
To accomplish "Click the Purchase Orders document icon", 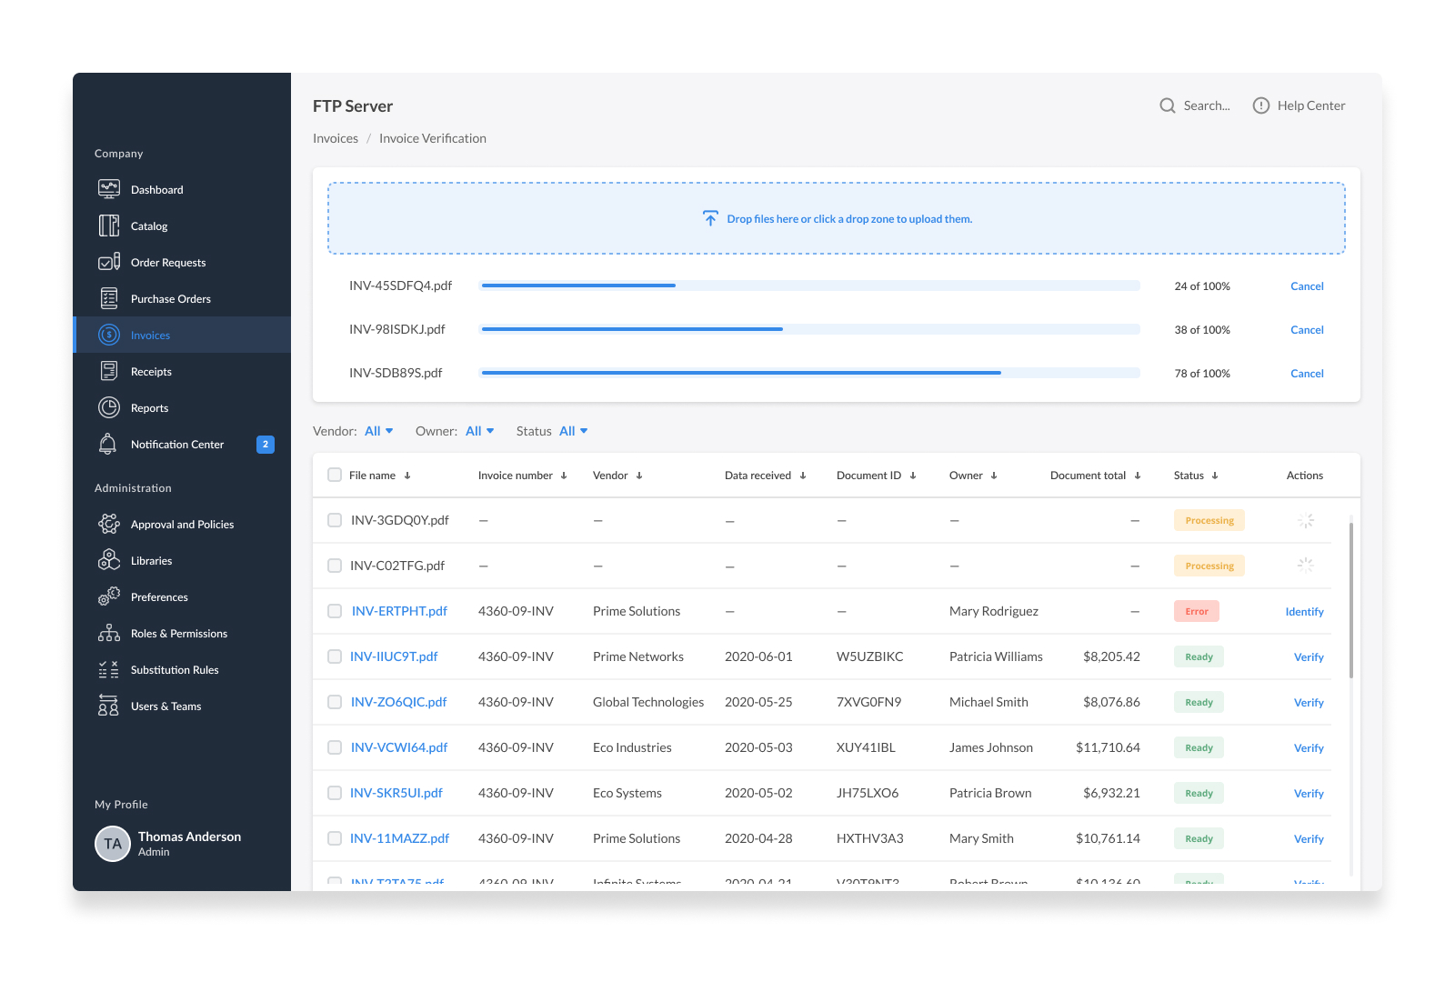I will click(109, 298).
